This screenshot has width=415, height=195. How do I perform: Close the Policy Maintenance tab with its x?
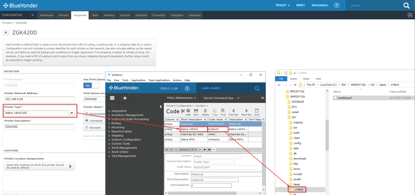(x=195, y=98)
